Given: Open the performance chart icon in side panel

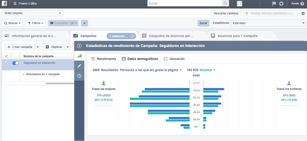Looking at the screenshot, I should [79, 56].
